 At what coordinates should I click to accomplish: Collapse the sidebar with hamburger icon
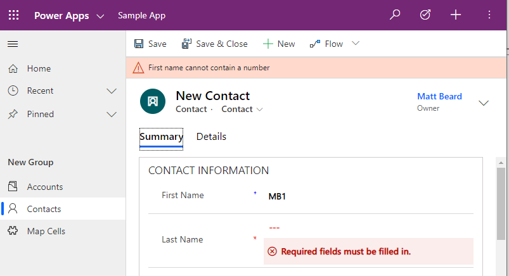click(13, 44)
